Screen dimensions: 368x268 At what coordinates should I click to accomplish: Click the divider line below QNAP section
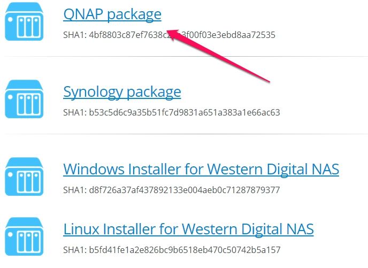[186, 56]
